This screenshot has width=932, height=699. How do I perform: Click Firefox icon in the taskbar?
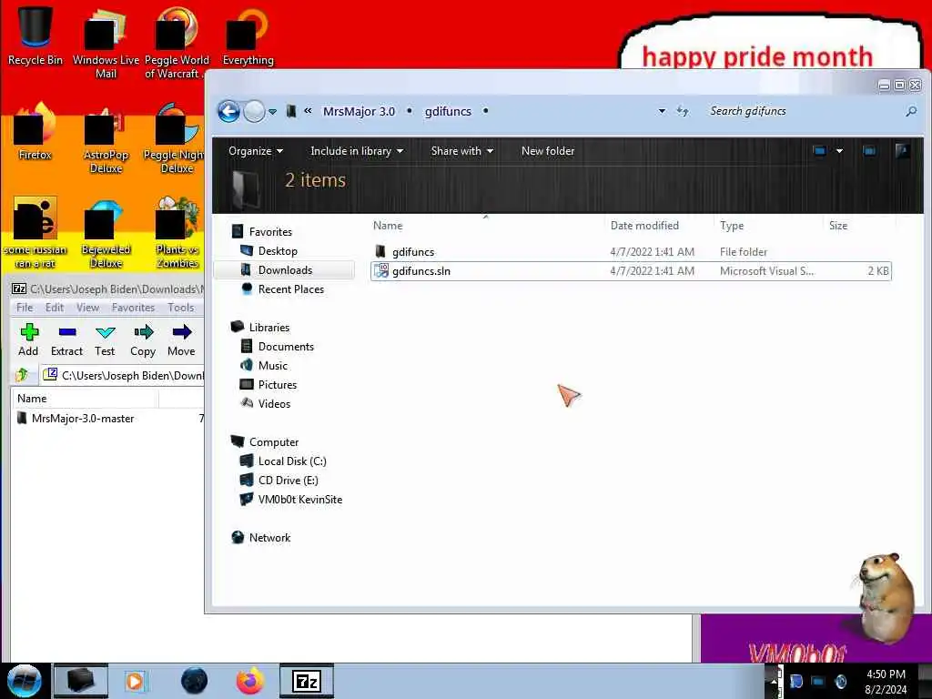(x=250, y=681)
